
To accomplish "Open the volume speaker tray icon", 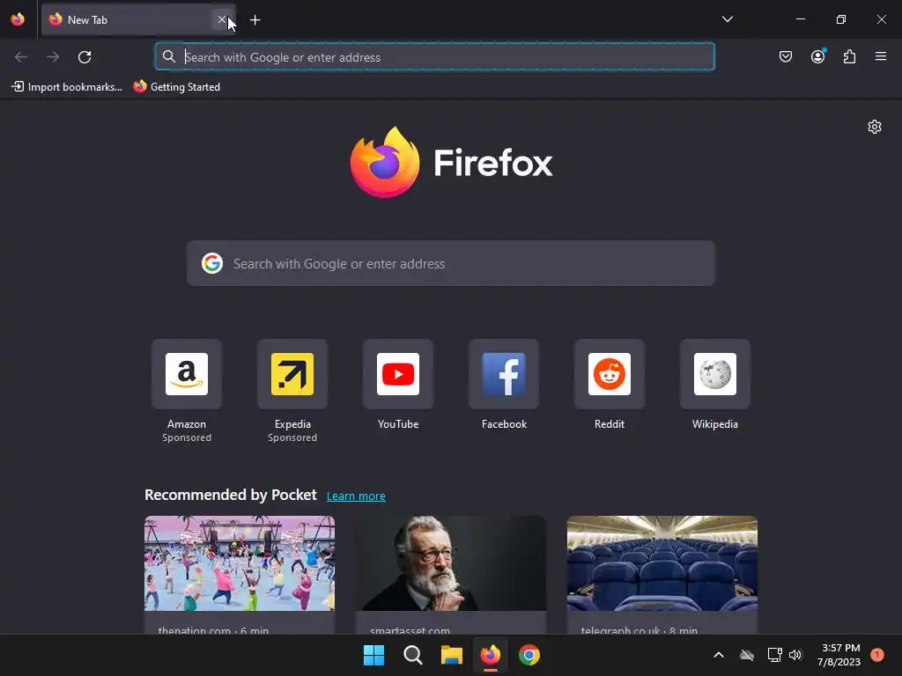I will pyautogui.click(x=795, y=655).
